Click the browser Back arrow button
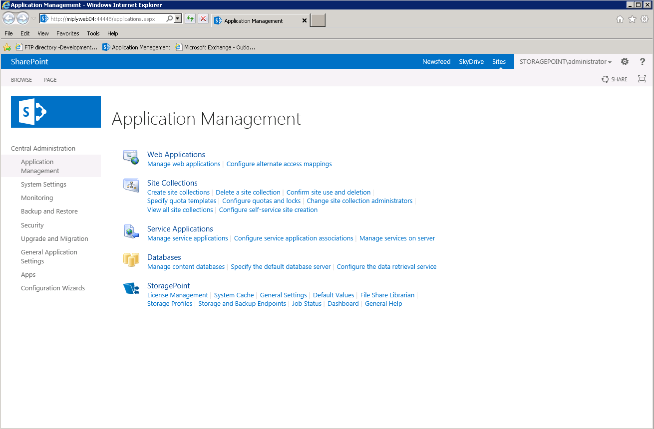Viewport: 654px width, 429px height. click(x=9, y=18)
